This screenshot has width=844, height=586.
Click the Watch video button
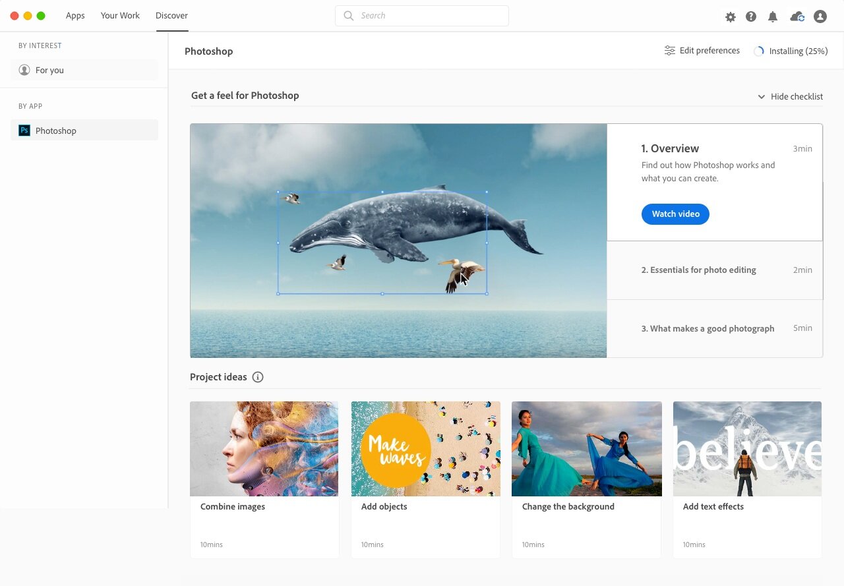(675, 214)
